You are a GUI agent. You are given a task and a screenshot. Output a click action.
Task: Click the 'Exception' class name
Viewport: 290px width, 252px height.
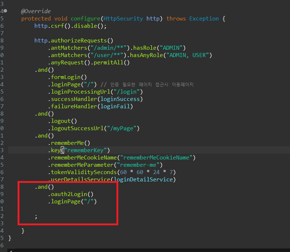point(204,19)
